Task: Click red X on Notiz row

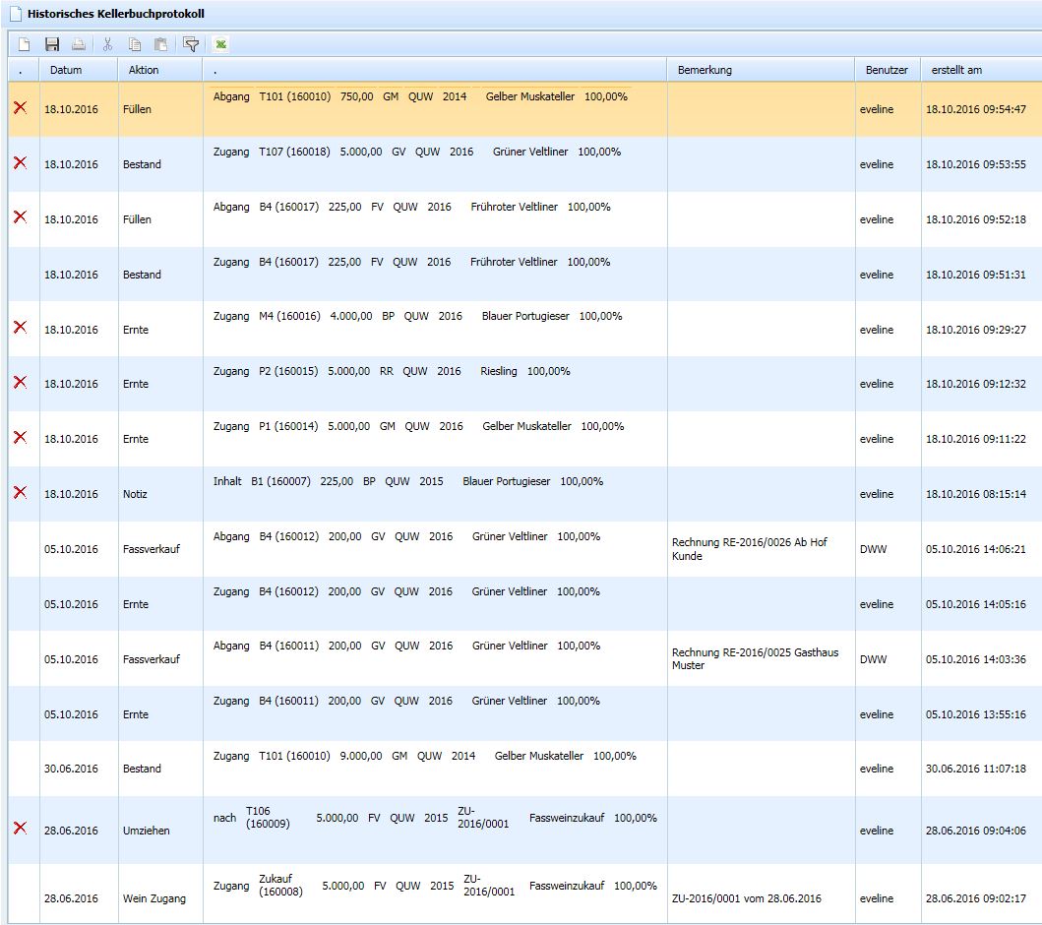Action: tap(20, 492)
